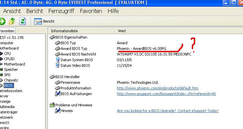
Task: Click the BIOS Hersteller chip icon
Action: [52, 77]
